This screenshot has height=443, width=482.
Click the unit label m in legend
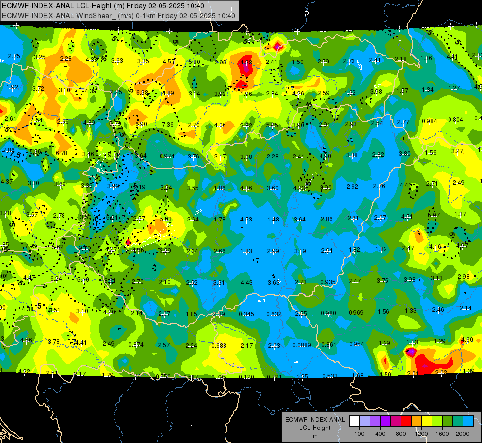pyautogui.click(x=315, y=436)
